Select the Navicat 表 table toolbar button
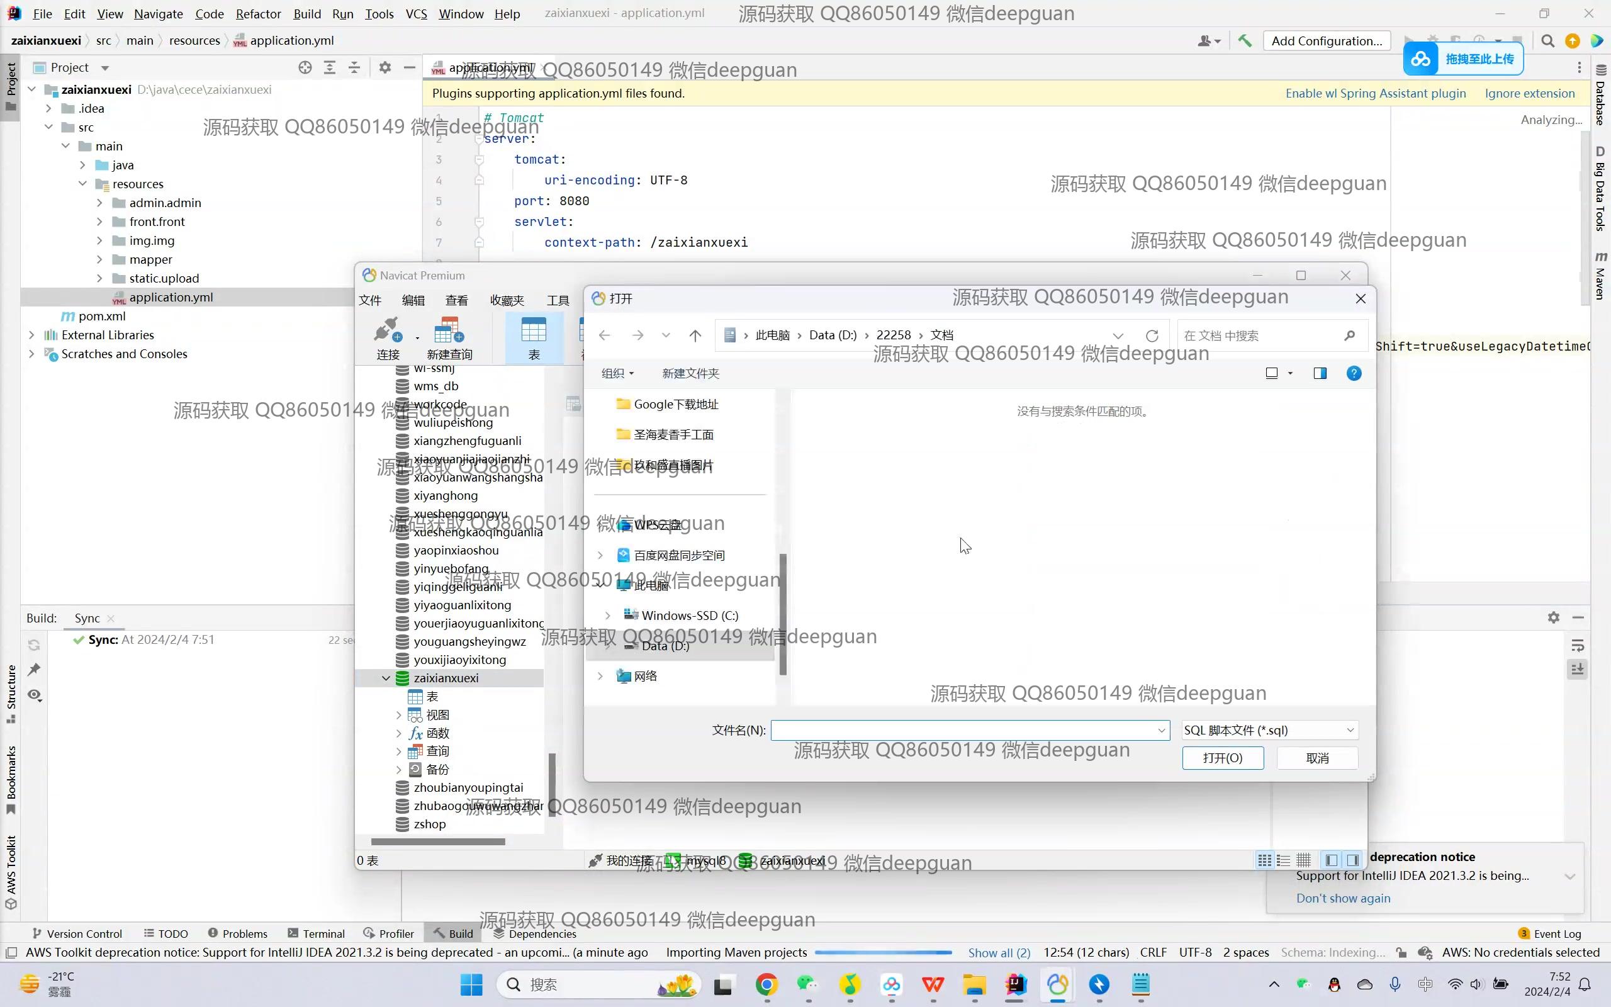 [534, 339]
